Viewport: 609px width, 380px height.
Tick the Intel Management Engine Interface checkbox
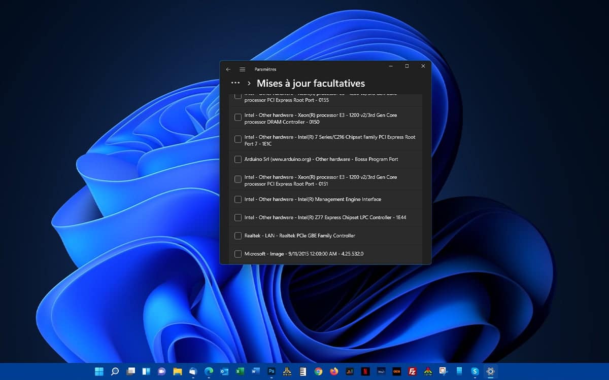point(238,199)
